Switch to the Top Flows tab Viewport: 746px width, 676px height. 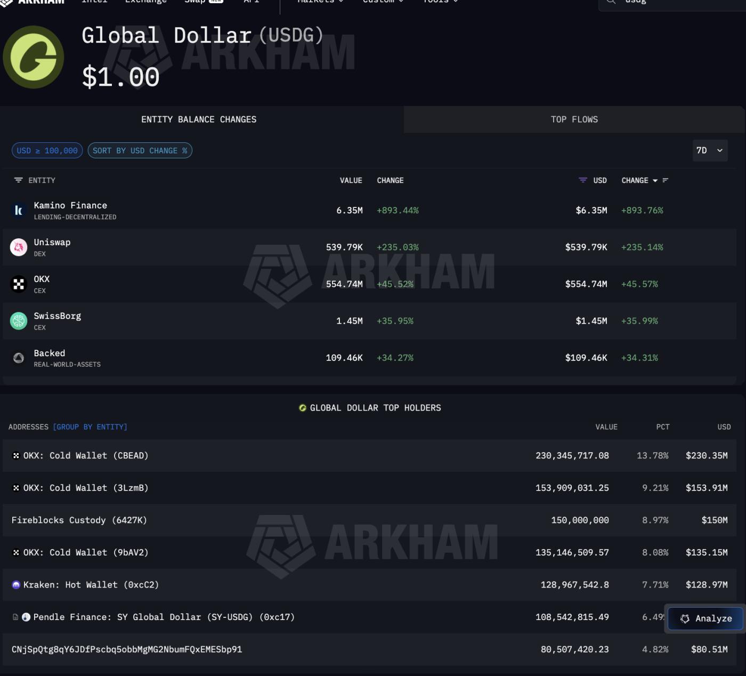coord(574,119)
